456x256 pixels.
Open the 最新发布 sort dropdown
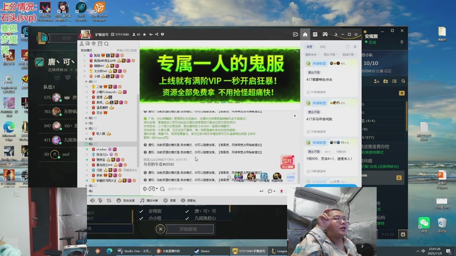click(312, 55)
